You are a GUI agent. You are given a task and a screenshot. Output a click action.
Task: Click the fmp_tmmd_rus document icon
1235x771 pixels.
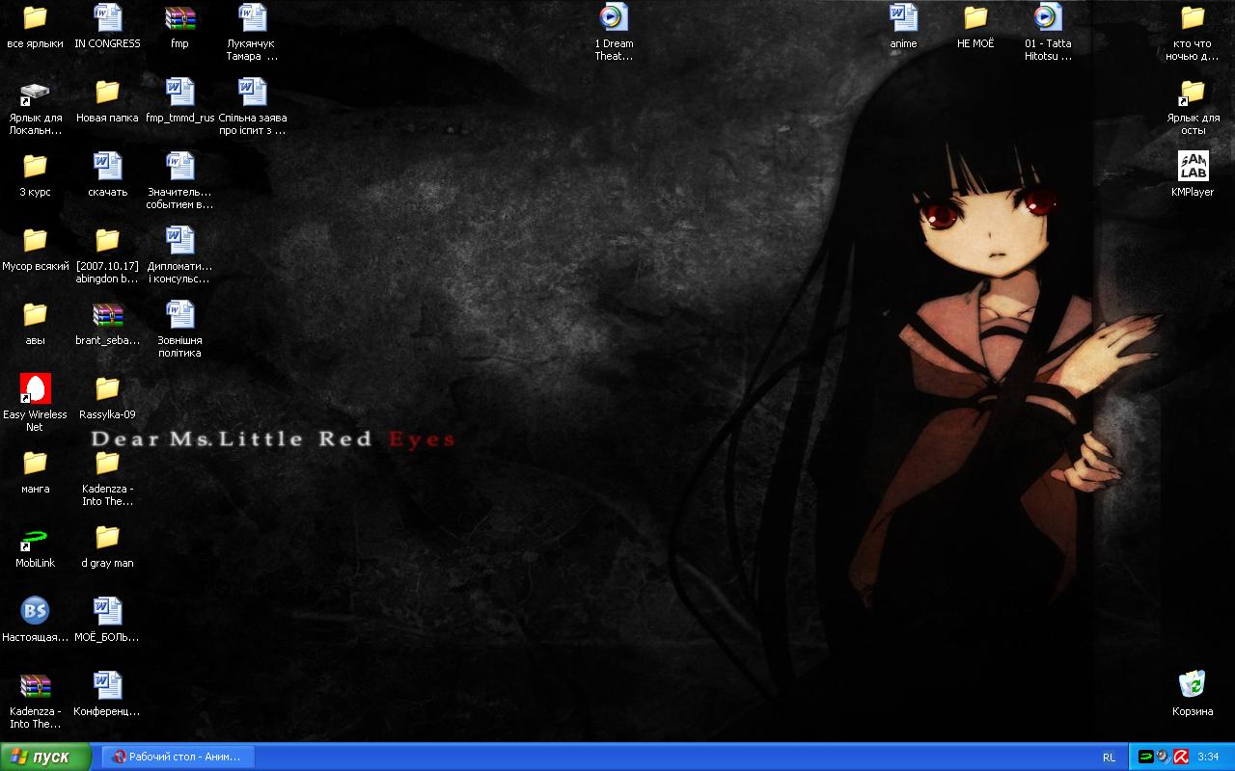click(179, 92)
